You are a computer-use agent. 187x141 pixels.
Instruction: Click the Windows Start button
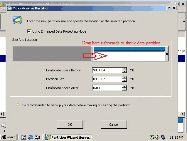click(8, 137)
